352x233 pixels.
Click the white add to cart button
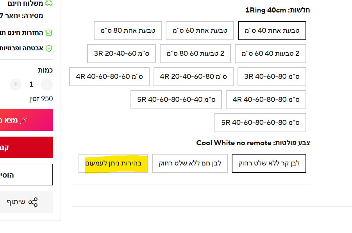26,175
